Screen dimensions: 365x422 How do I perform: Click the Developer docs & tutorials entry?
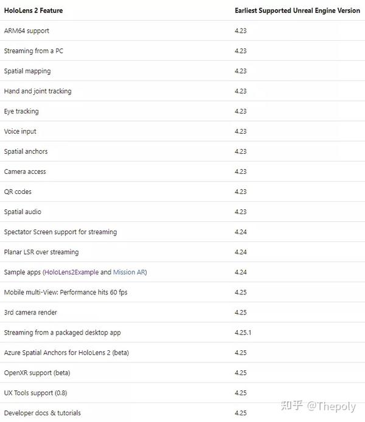pos(43,413)
